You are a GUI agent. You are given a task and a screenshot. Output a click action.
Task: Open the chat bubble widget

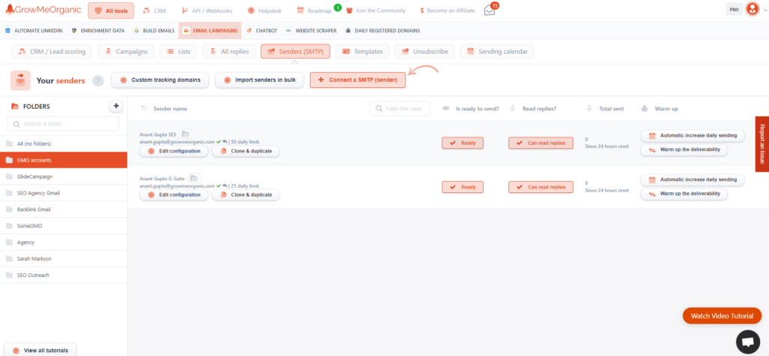pos(747,342)
